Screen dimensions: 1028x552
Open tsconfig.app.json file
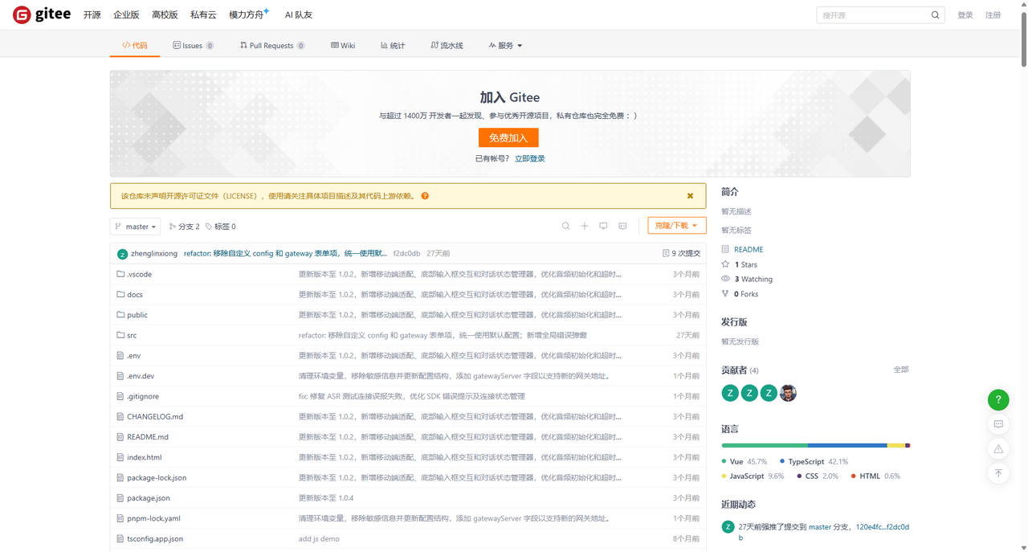tap(155, 538)
